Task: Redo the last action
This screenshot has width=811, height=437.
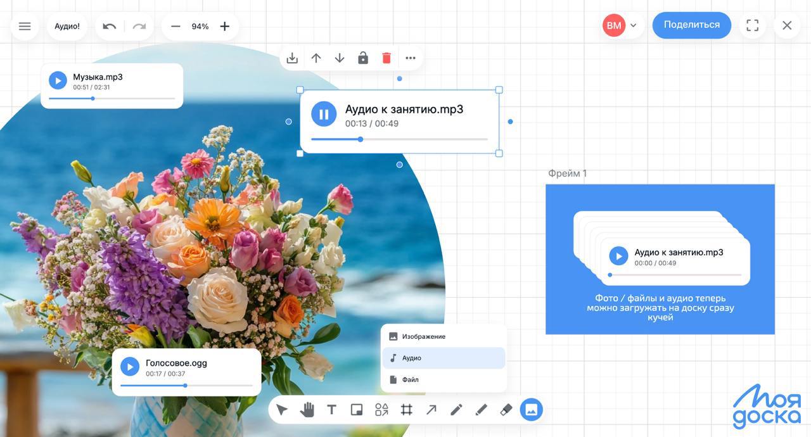Action: pos(139,27)
